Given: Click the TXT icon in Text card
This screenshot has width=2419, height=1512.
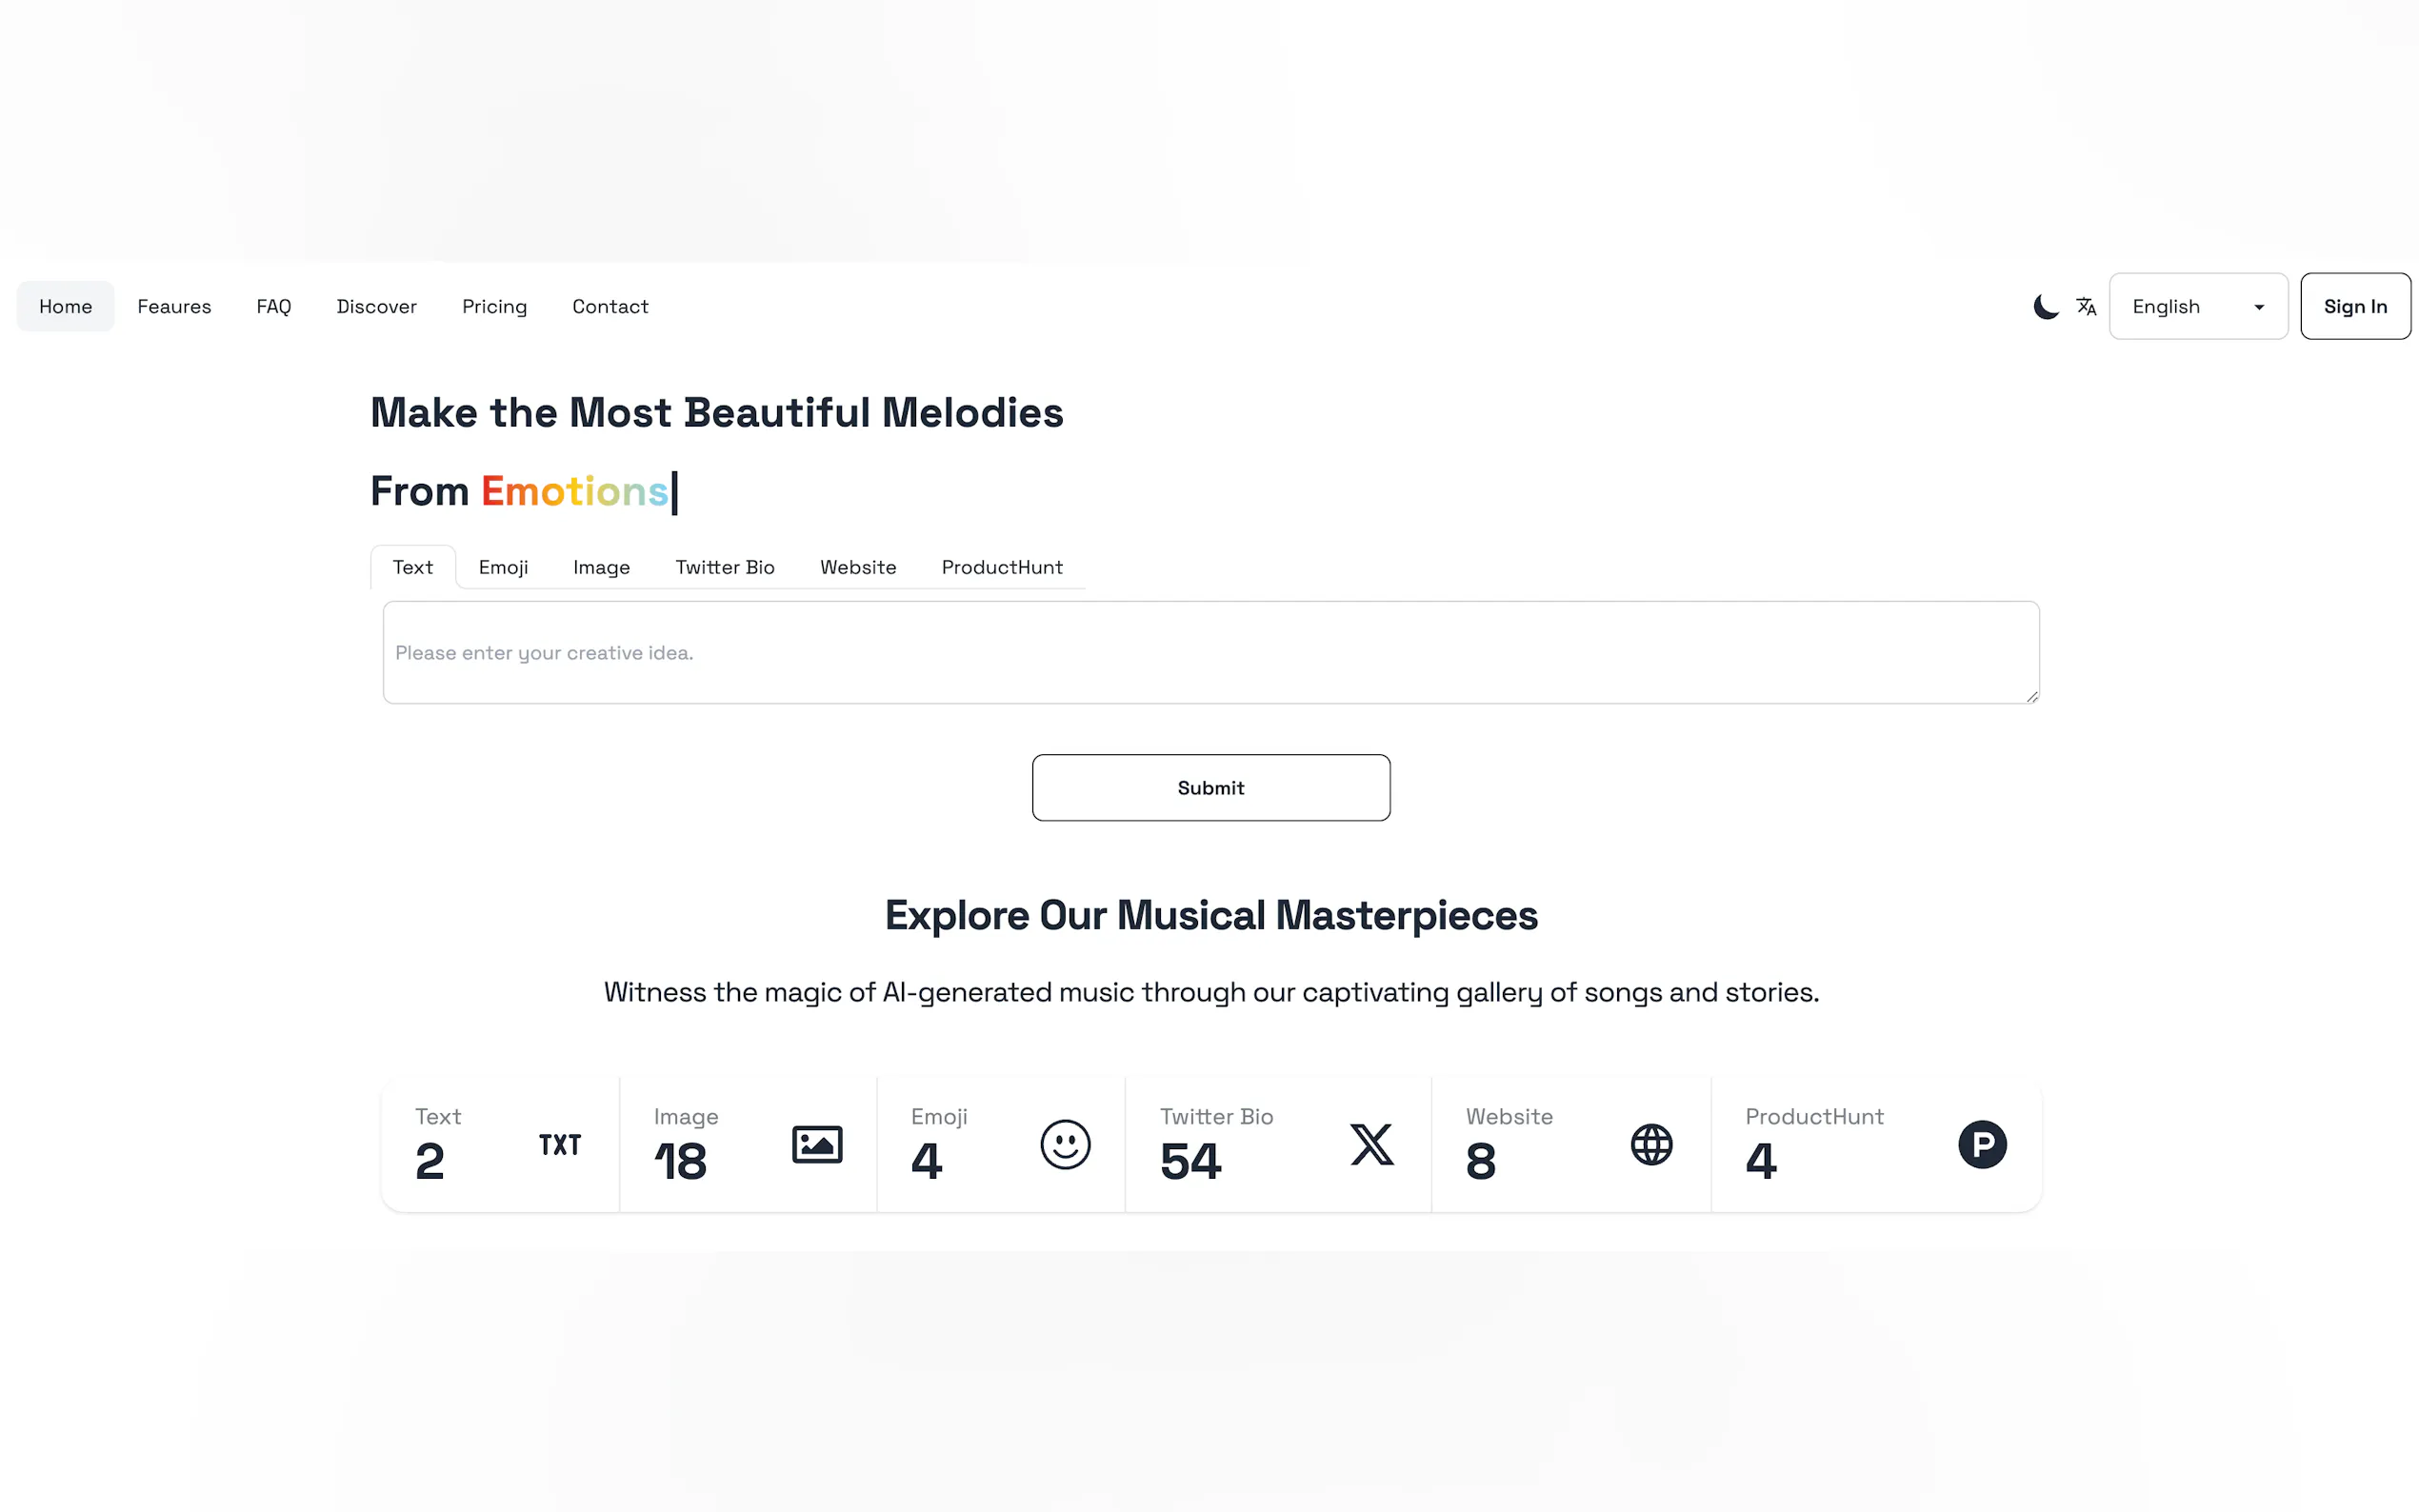Looking at the screenshot, I should pos(559,1144).
